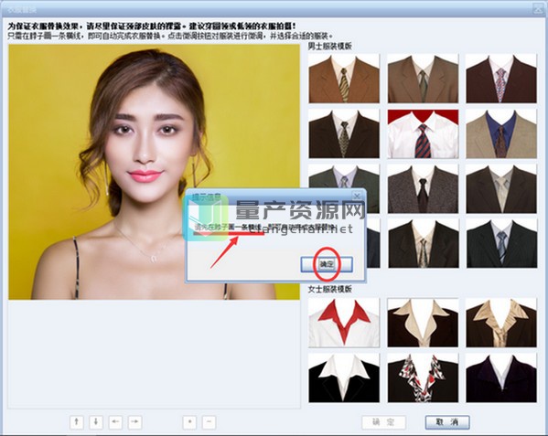
Task: Select grey tweed suit black tie template
Action: point(423,189)
